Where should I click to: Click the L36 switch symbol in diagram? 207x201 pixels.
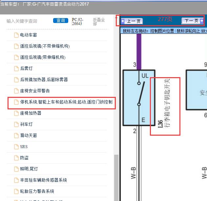139,98
